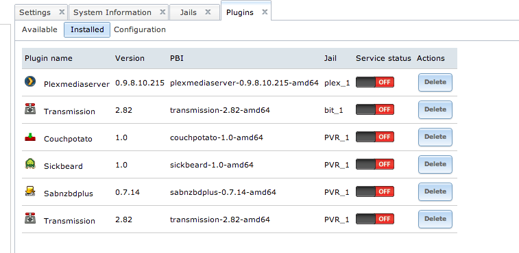Click the Sabnzbdplus plugin icon
This screenshot has height=253, width=519.
coord(30,191)
